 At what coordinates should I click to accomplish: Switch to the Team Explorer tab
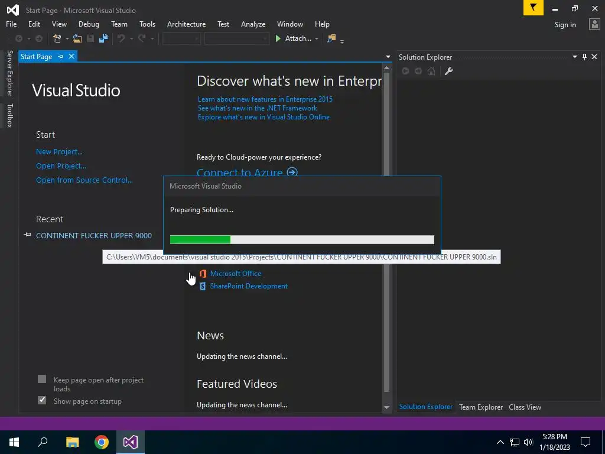point(481,407)
